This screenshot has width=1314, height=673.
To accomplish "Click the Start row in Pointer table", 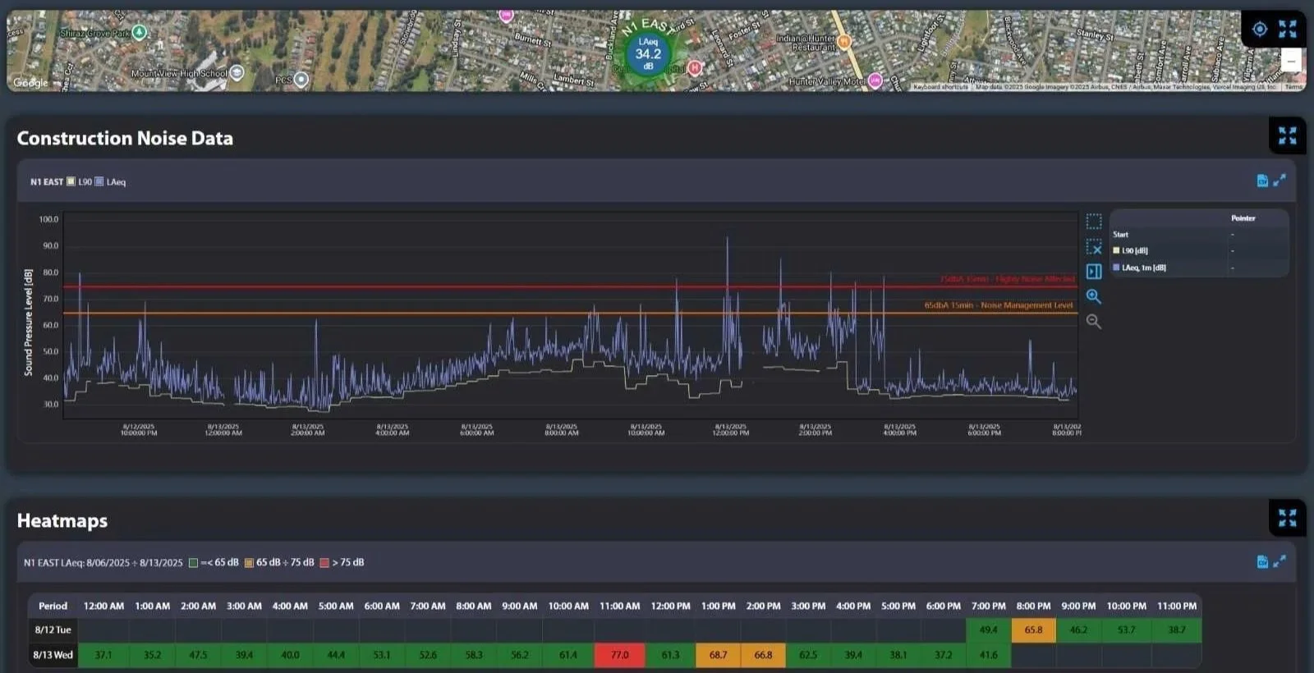I will (1199, 235).
